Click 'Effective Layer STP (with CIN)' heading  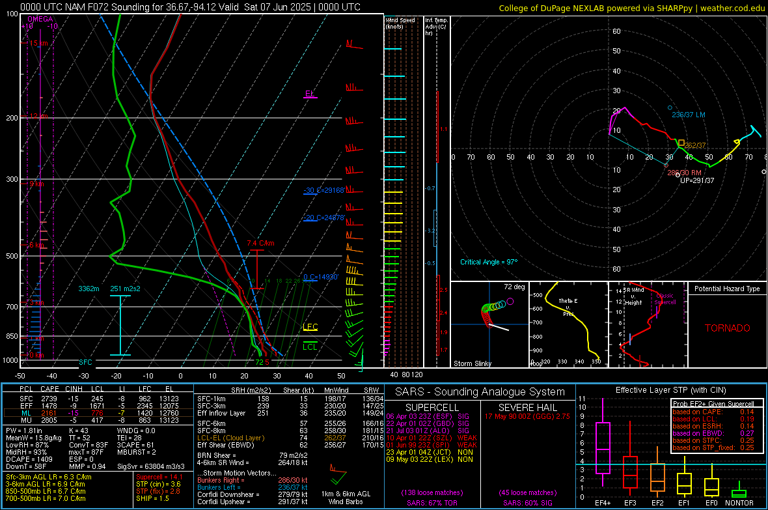(x=670, y=390)
